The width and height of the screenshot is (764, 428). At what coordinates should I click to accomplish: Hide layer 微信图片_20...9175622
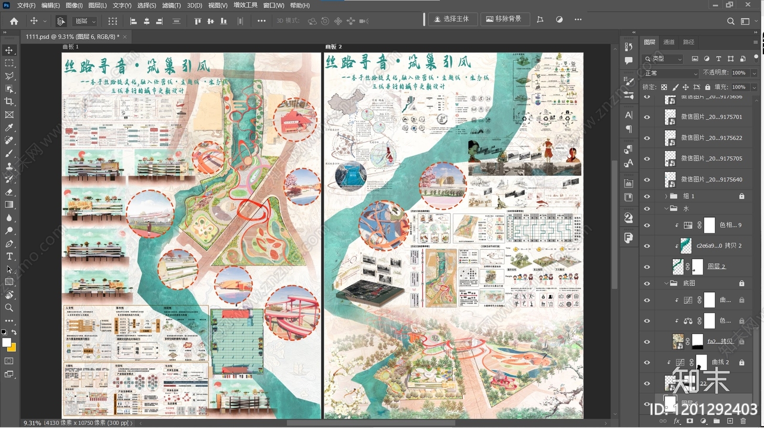(x=647, y=138)
